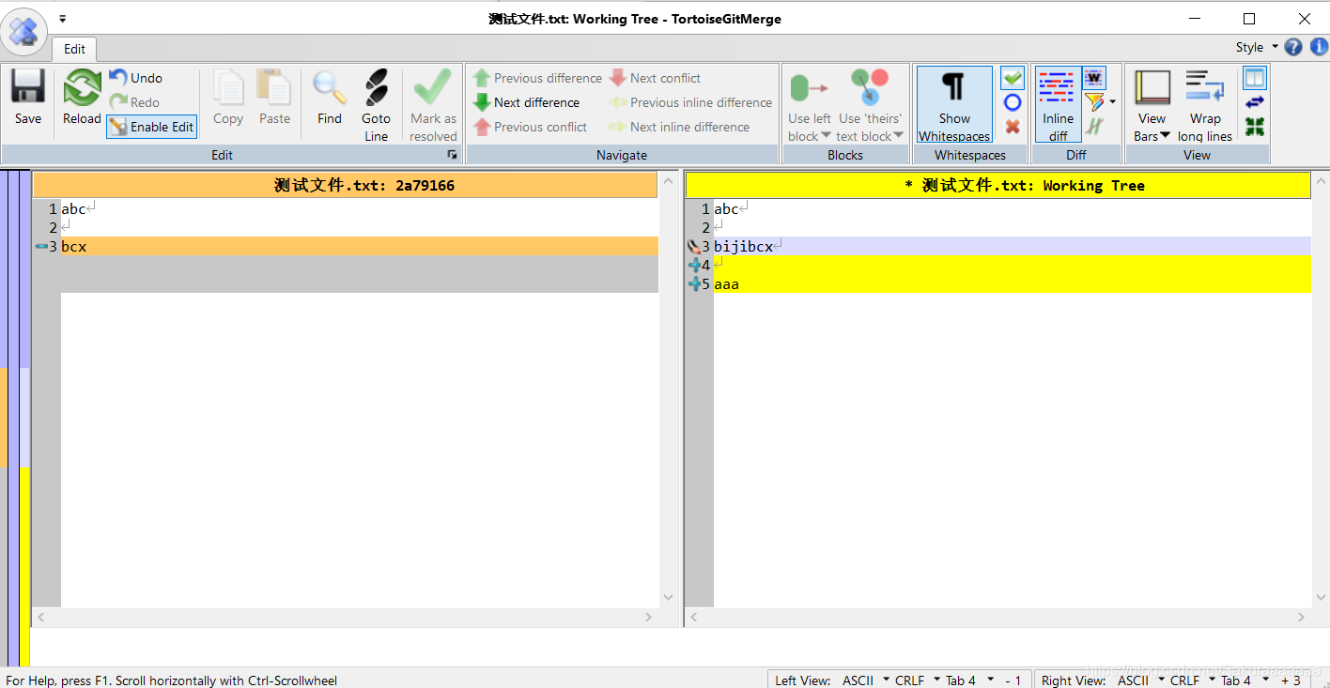Viewport: 1330px width, 688px height.
Task: Open the regex filter dropdown arrow
Action: [1112, 102]
